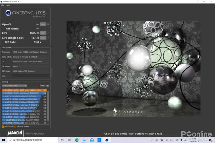Image resolution: width=215 pixels, height=143 pixels.
Task: Toggle the CPU (Single Core) checkbox
Action: click(48, 37)
